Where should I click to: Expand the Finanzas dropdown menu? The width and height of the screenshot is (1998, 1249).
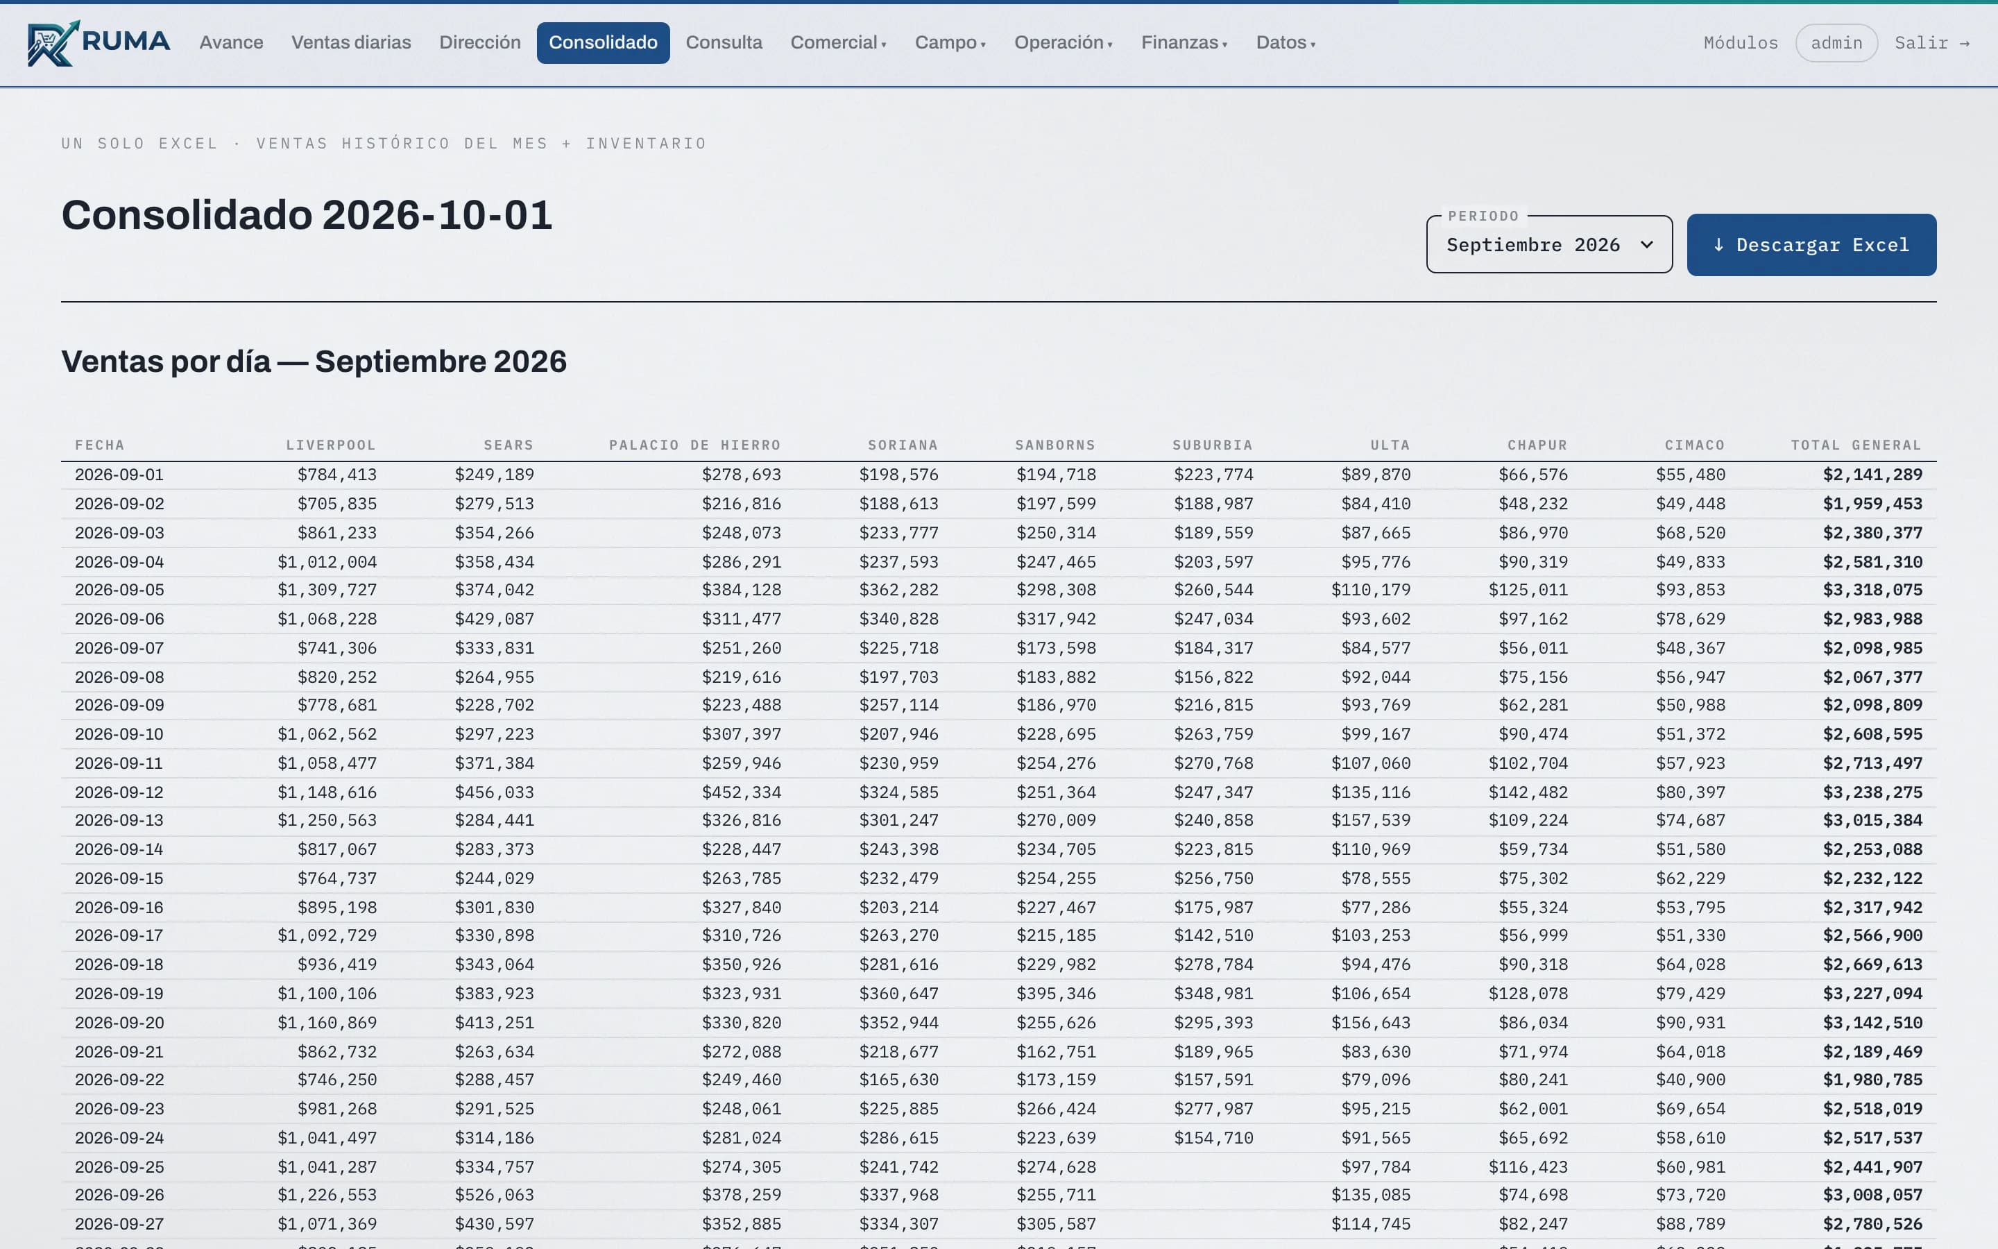(1184, 43)
